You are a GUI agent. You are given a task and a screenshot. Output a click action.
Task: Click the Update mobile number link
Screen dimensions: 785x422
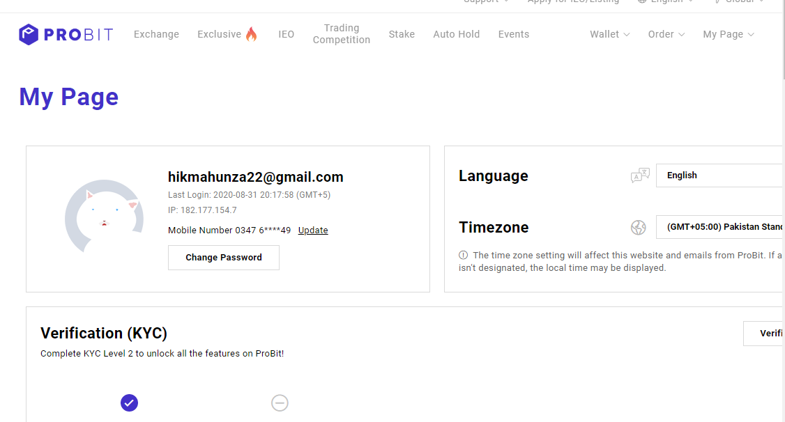pos(313,230)
